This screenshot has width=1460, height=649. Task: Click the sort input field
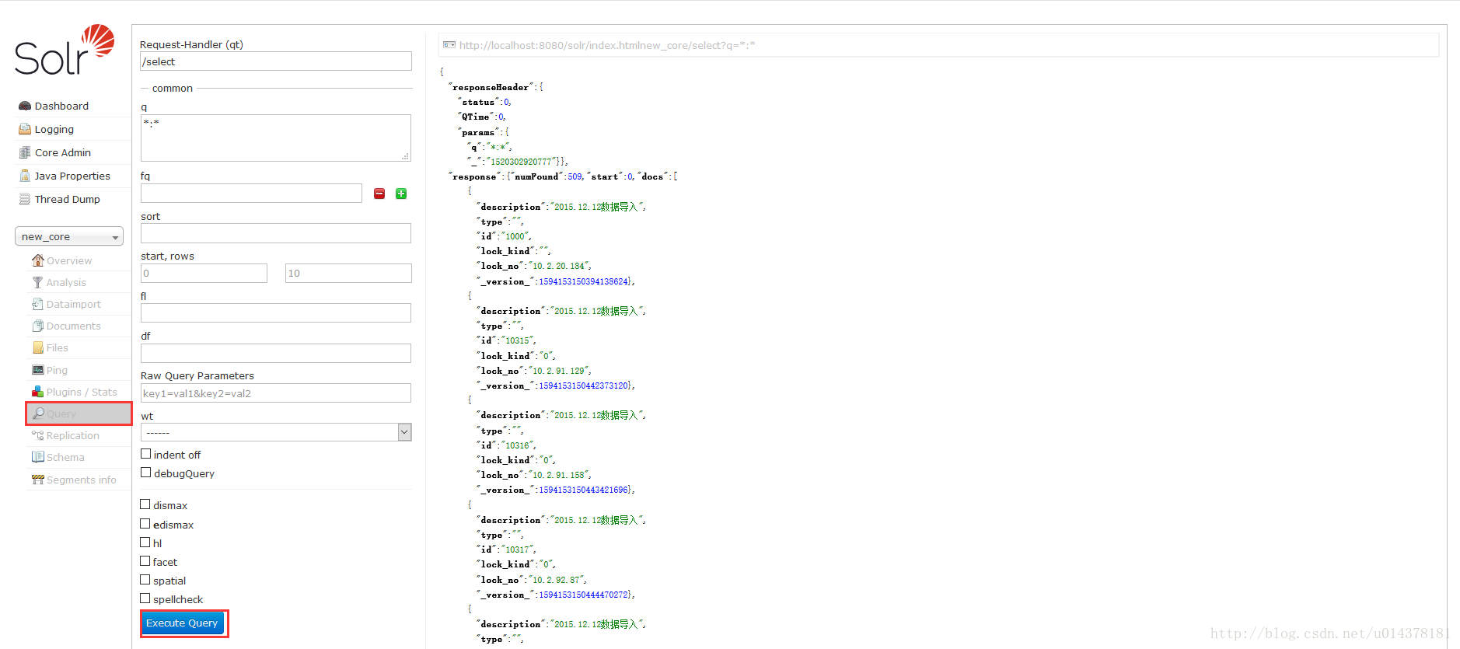[x=276, y=233]
